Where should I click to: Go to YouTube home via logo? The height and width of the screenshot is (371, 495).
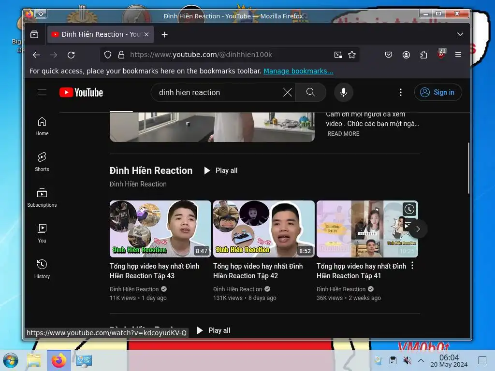coord(81,92)
